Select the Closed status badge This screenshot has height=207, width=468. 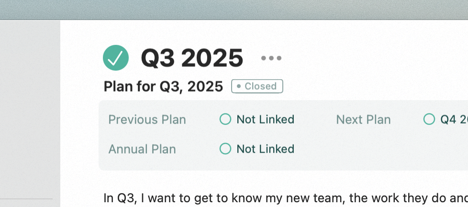click(257, 86)
